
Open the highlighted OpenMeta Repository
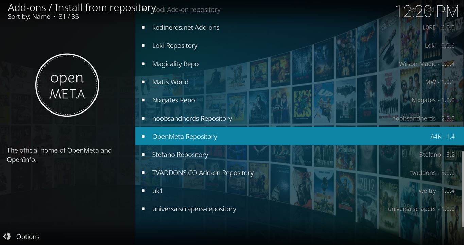185,136
